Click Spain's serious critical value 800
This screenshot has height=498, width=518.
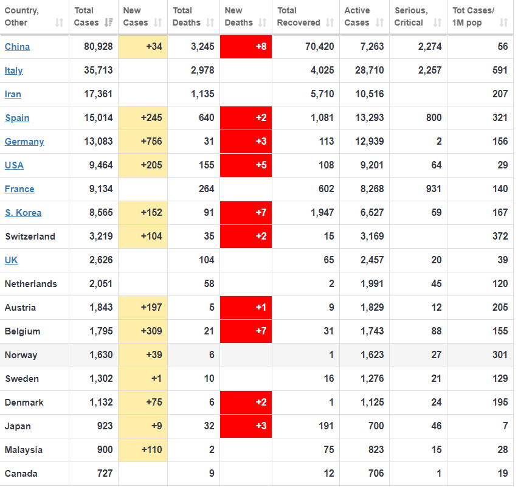click(433, 118)
